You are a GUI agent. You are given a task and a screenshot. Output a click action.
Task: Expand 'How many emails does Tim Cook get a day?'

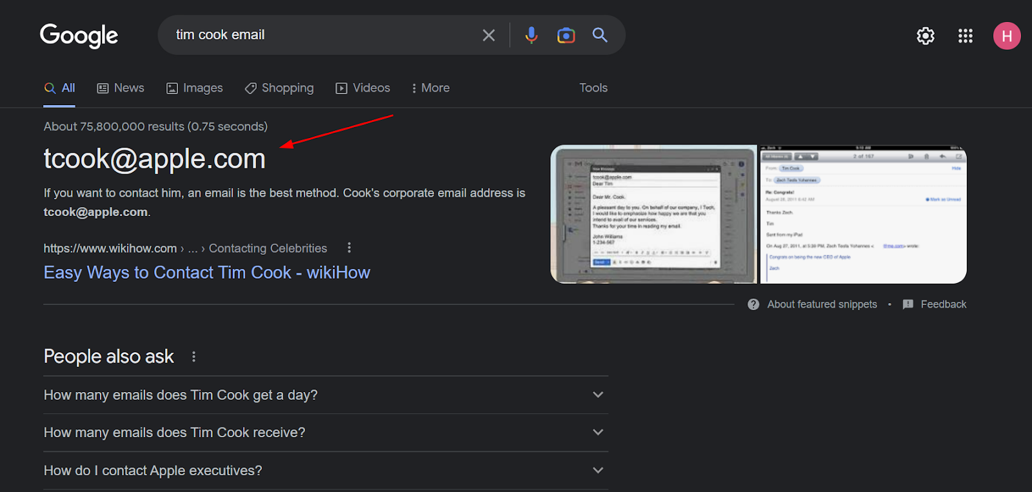coord(326,395)
